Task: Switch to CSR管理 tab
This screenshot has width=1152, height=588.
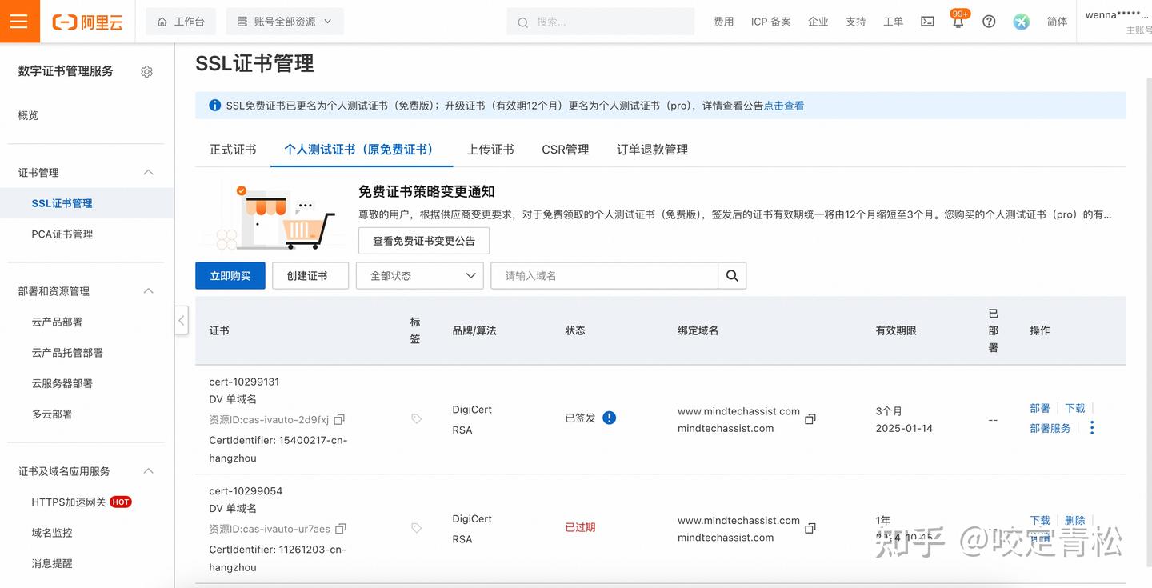Action: pos(565,150)
